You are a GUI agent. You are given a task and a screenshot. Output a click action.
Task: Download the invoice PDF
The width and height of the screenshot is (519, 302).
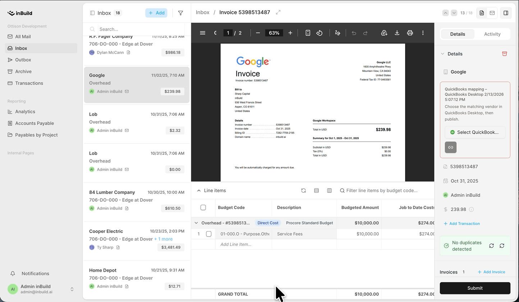pos(397,33)
